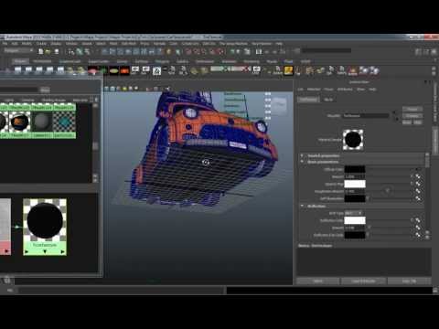Viewport: 439px width, 329px height.
Task: Open the down triangle on the VRayMtl node
Action: (45, 251)
